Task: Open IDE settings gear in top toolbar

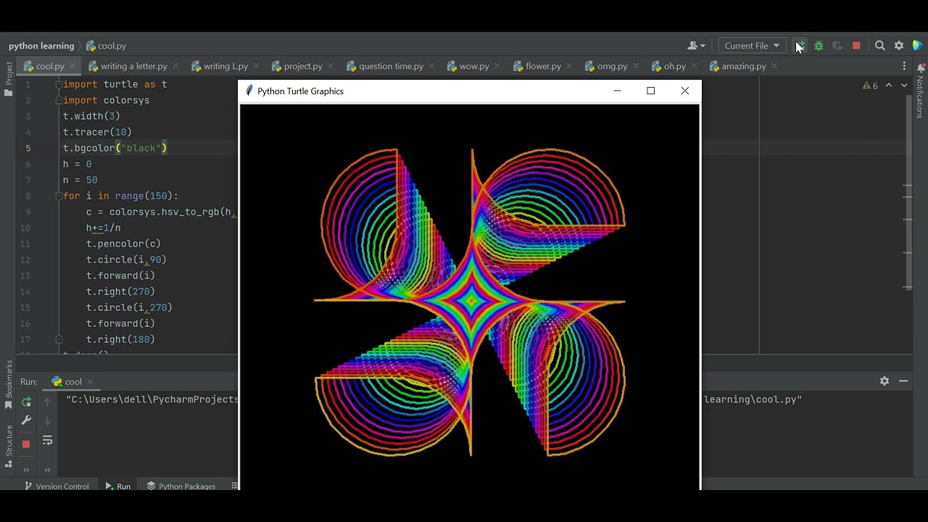Action: [x=899, y=46]
